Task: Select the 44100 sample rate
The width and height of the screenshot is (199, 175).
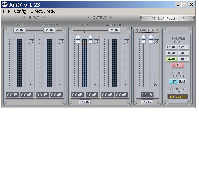Action: tap(172, 59)
